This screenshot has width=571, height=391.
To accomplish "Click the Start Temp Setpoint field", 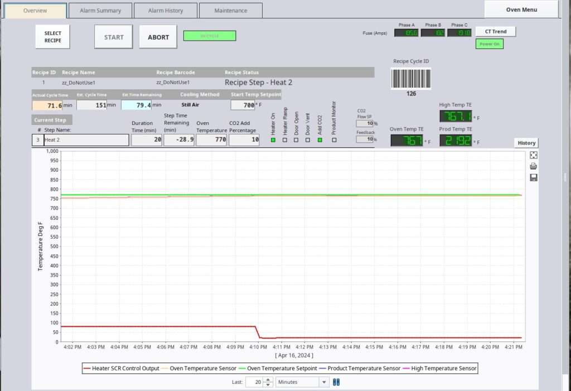I will (x=242, y=105).
